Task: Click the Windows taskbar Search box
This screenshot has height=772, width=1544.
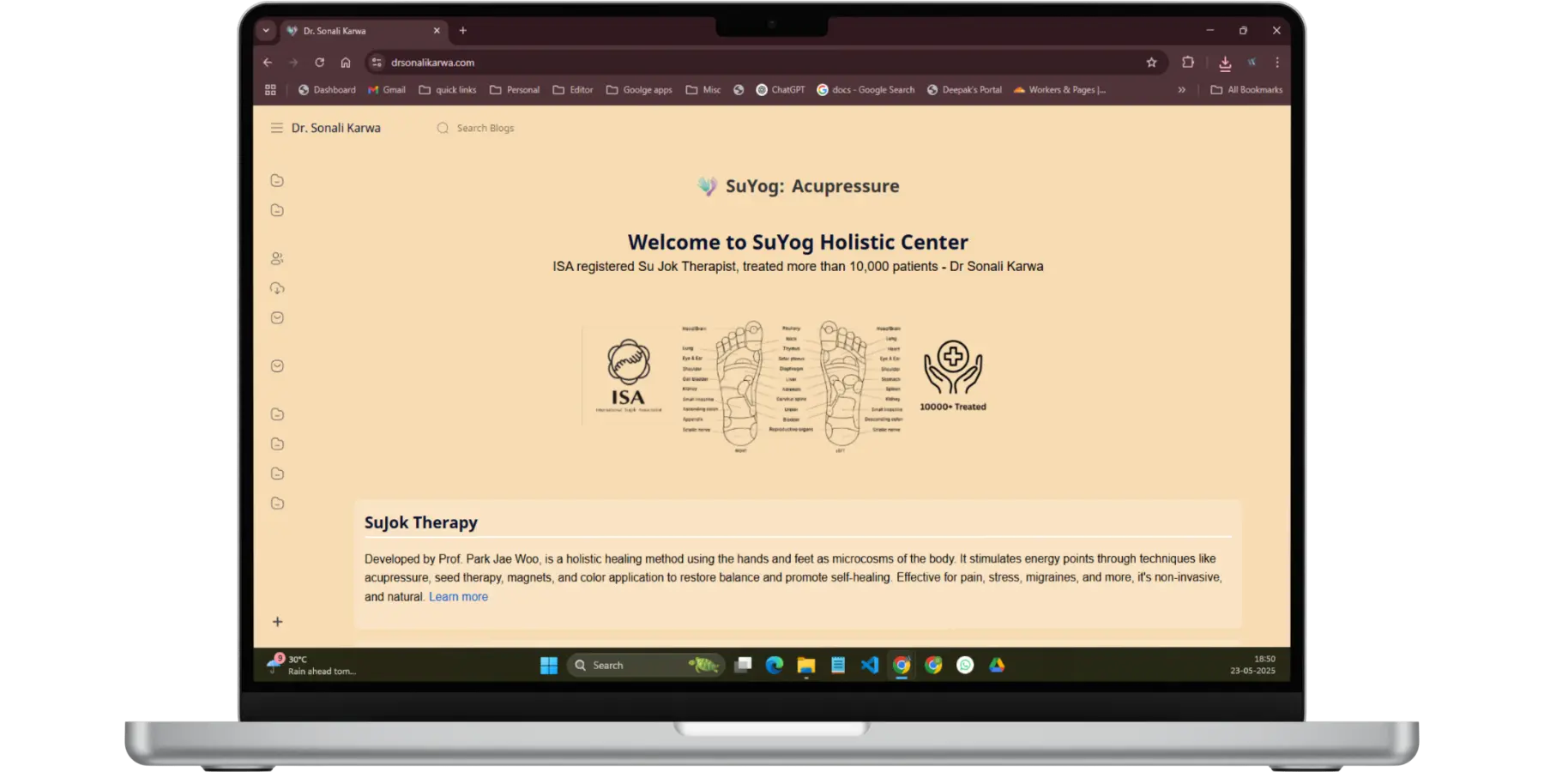Action: tap(645, 666)
